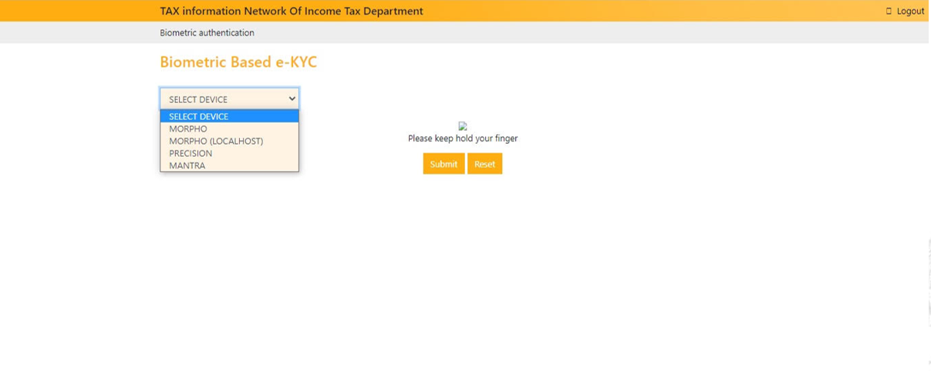The height and width of the screenshot is (374, 931).
Task: Choose MANTRA as the biometric device
Action: tap(229, 165)
